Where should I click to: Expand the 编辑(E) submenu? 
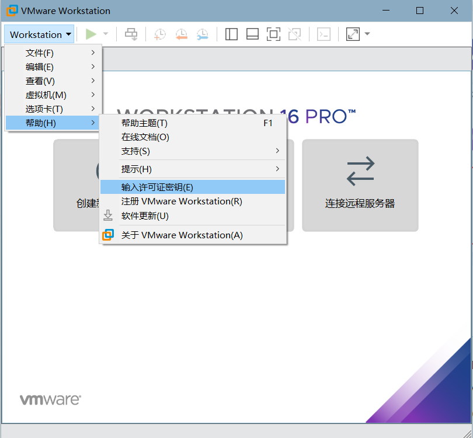point(53,67)
